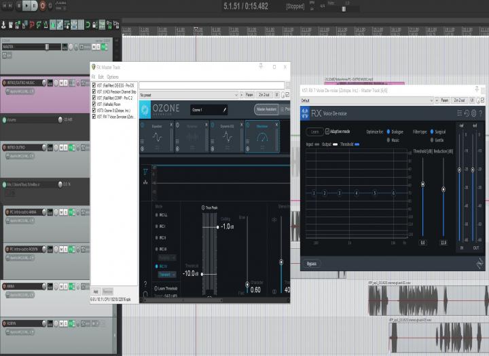This screenshot has width=489, height=356.
Task: Remove the Ozone Equalizer module with its X
Action: point(171,125)
